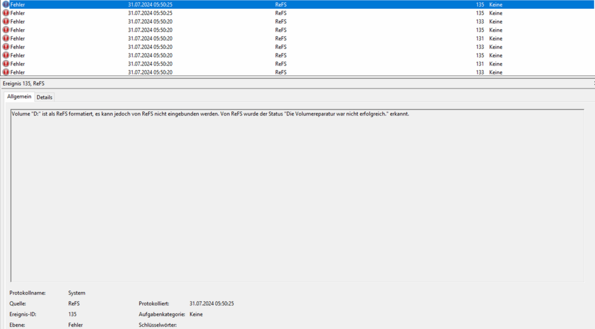595x329 pixels.
Task: Click the Protokollname value System
Action: click(x=77, y=293)
